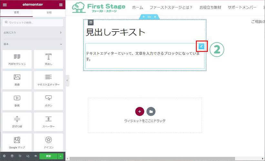Toggle preview changes eye icon
265x161 pixels.
point(36,156)
